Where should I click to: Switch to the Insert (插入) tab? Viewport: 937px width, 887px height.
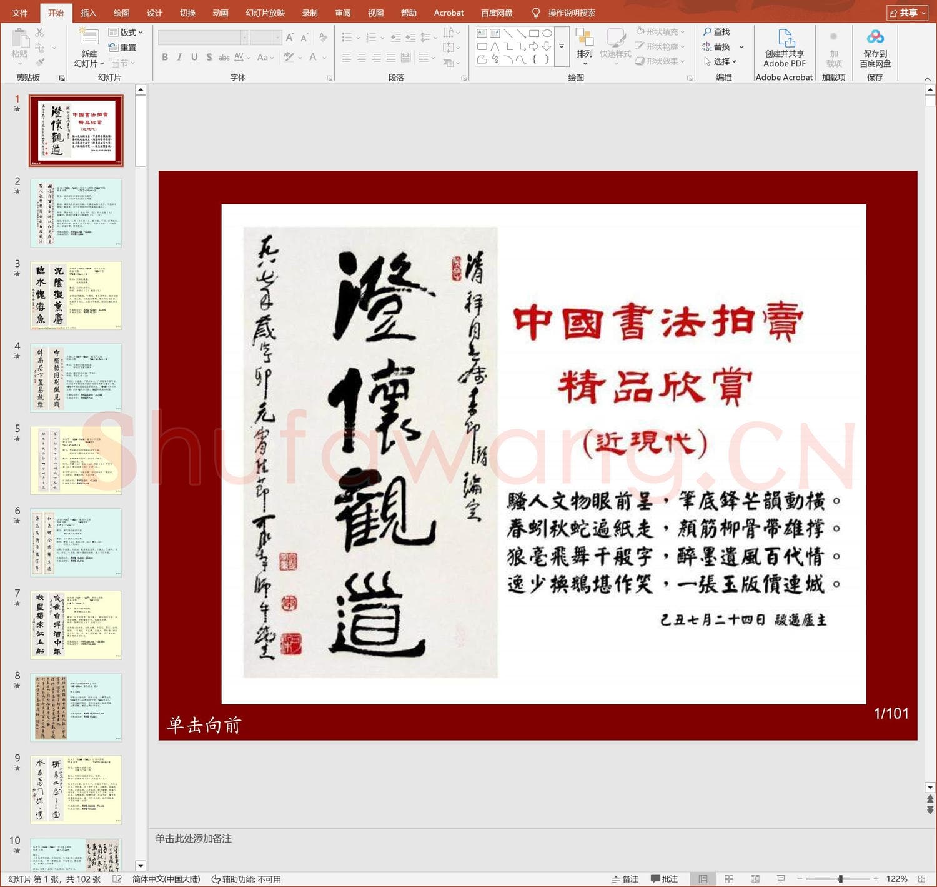[88, 13]
